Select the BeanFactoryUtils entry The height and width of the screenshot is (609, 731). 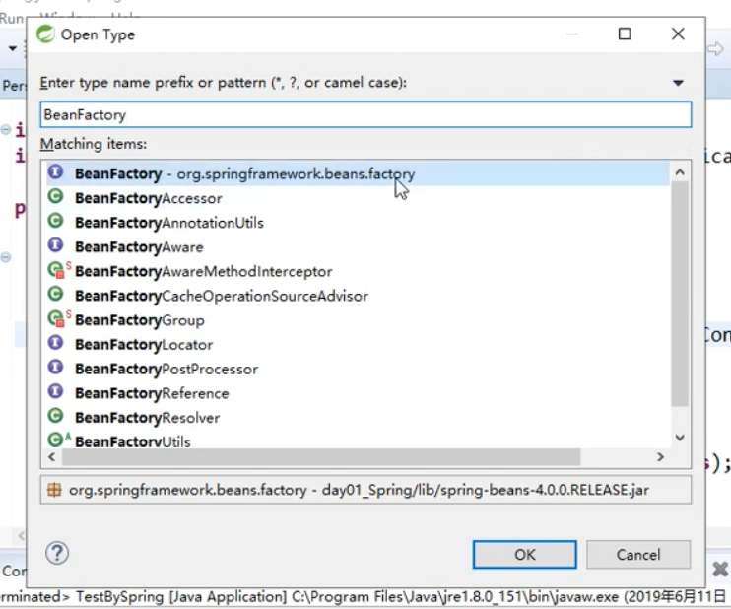pos(358,440)
